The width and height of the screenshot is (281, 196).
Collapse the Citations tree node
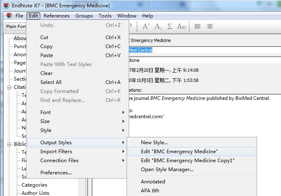pyautogui.click(x=9, y=87)
